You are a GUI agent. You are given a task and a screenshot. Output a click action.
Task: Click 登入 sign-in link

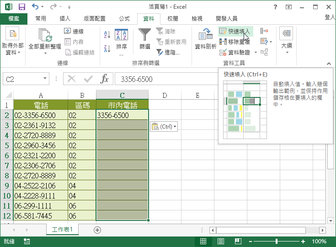click(x=330, y=17)
